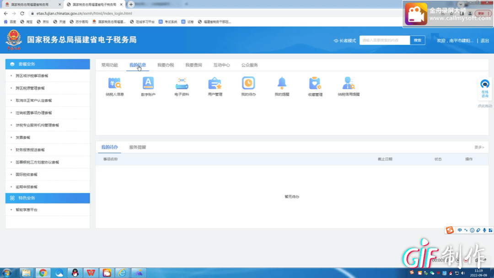The image size is (494, 278).
Task: Close the 国家税务总局福建省电子税务局 tab
Action: coord(121,5)
